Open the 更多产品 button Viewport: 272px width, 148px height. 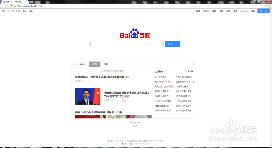pos(263,11)
